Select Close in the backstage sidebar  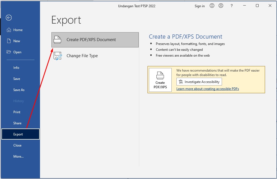(x=17, y=145)
